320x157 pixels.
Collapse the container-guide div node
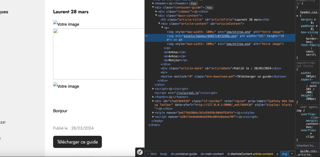153,7
